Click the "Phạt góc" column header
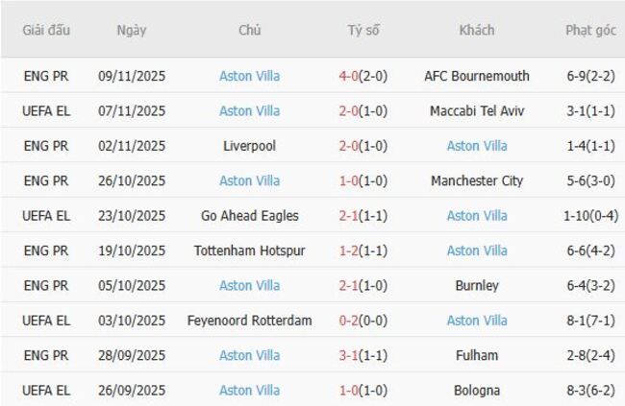This screenshot has width=625, height=406. pos(590,31)
